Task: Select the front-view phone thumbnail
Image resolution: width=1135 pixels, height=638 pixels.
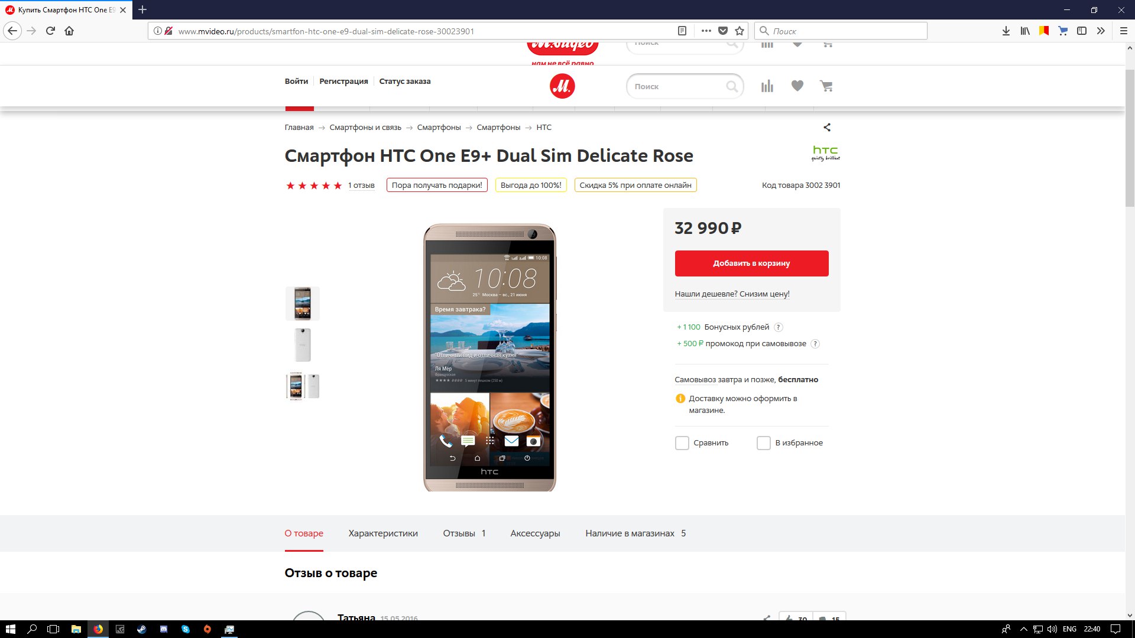Action: pyautogui.click(x=303, y=304)
